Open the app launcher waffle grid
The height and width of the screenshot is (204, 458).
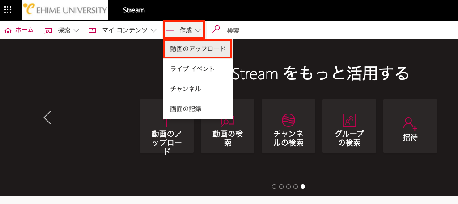click(x=8, y=10)
